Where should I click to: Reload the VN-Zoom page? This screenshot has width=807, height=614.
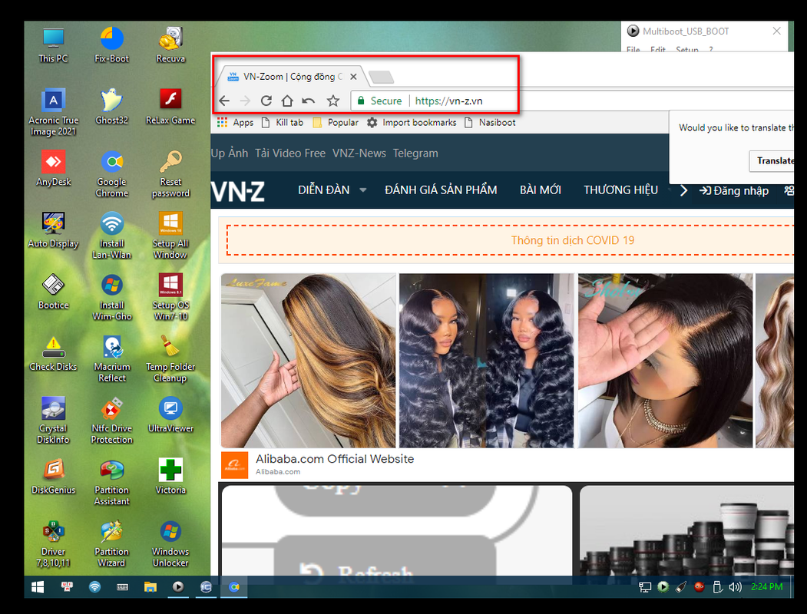click(x=266, y=101)
